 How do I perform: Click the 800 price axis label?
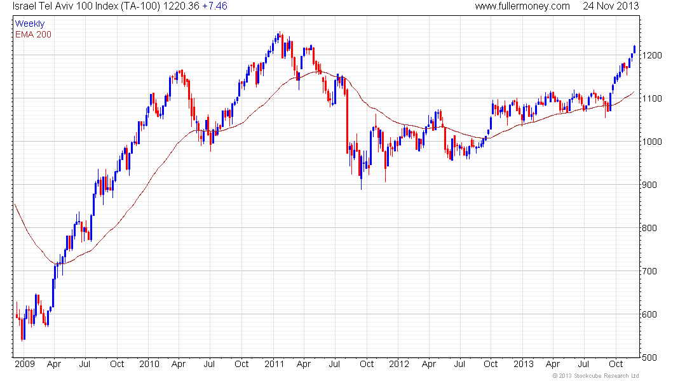649,228
